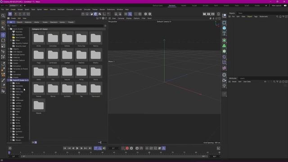Screen dimensions: 288x162
Task: Open the Light object palette icon
Action: [224, 86]
